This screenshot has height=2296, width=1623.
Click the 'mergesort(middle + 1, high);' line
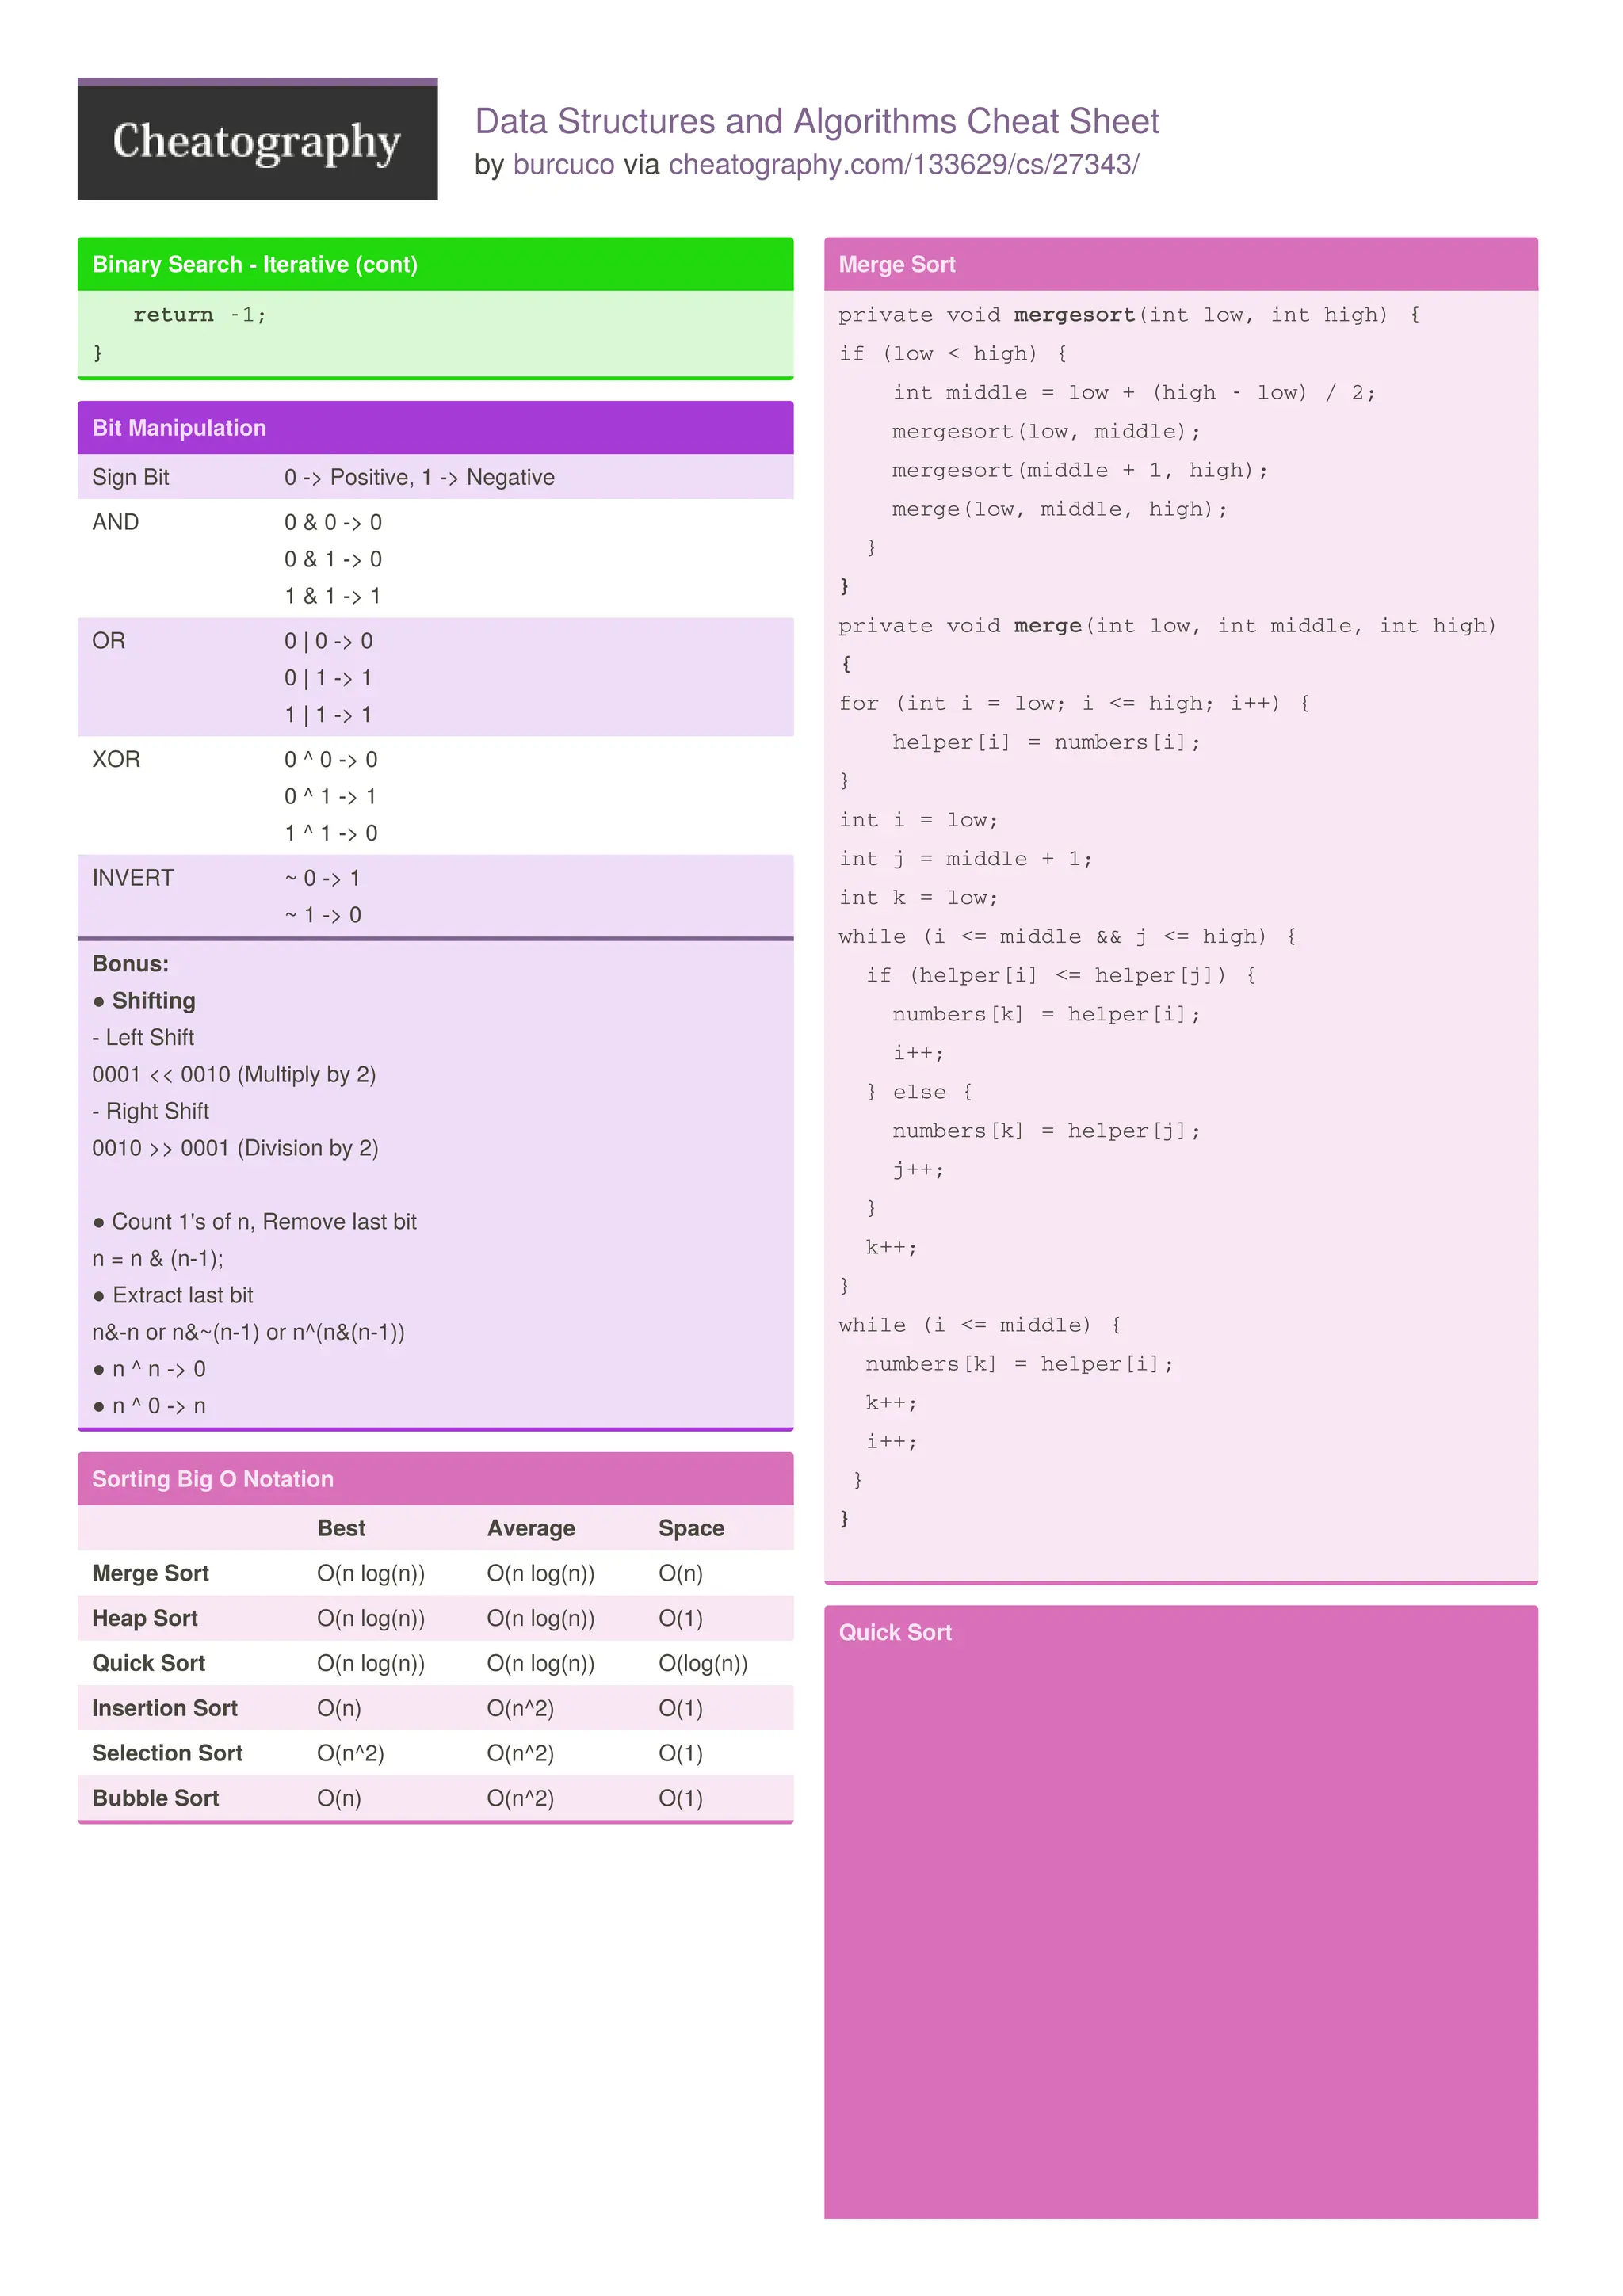(1080, 470)
